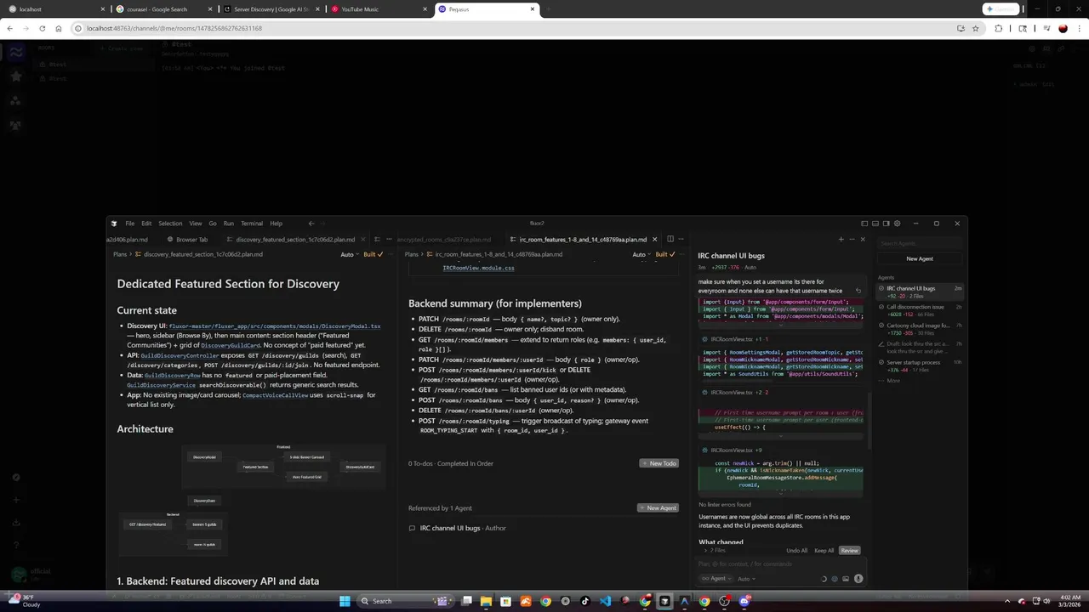The width and height of the screenshot is (1089, 612).
Task: Click Chrome address bar URL
Action: coord(174,28)
